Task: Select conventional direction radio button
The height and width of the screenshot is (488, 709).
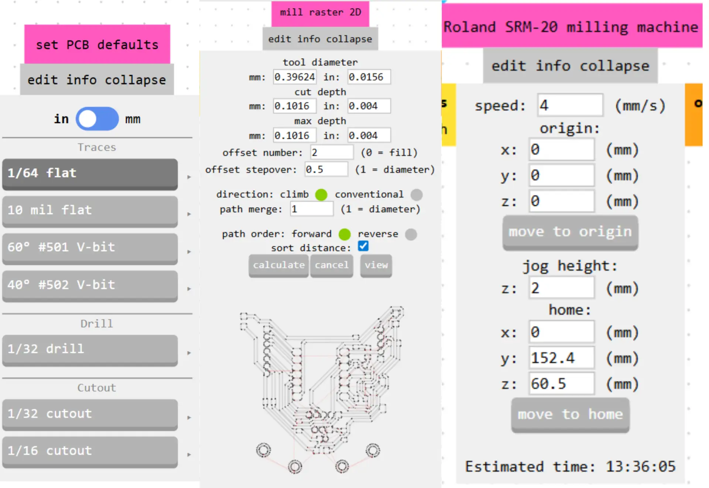Action: 417,195
